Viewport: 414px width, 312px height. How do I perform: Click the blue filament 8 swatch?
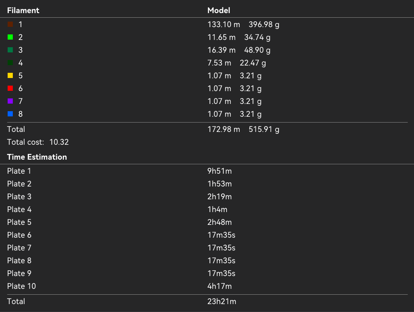[x=10, y=114]
